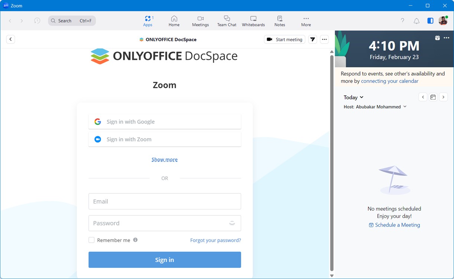Toggle the Remember me checkbox

tap(91, 240)
